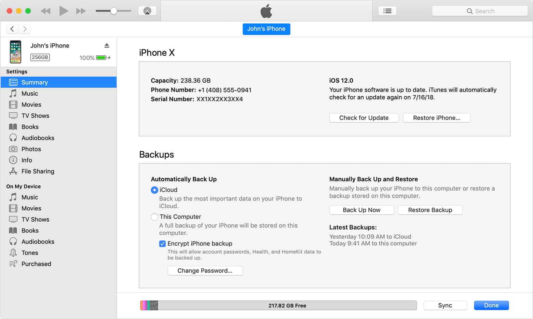Click the Info sidebar icon
533x319 pixels.
[13, 160]
